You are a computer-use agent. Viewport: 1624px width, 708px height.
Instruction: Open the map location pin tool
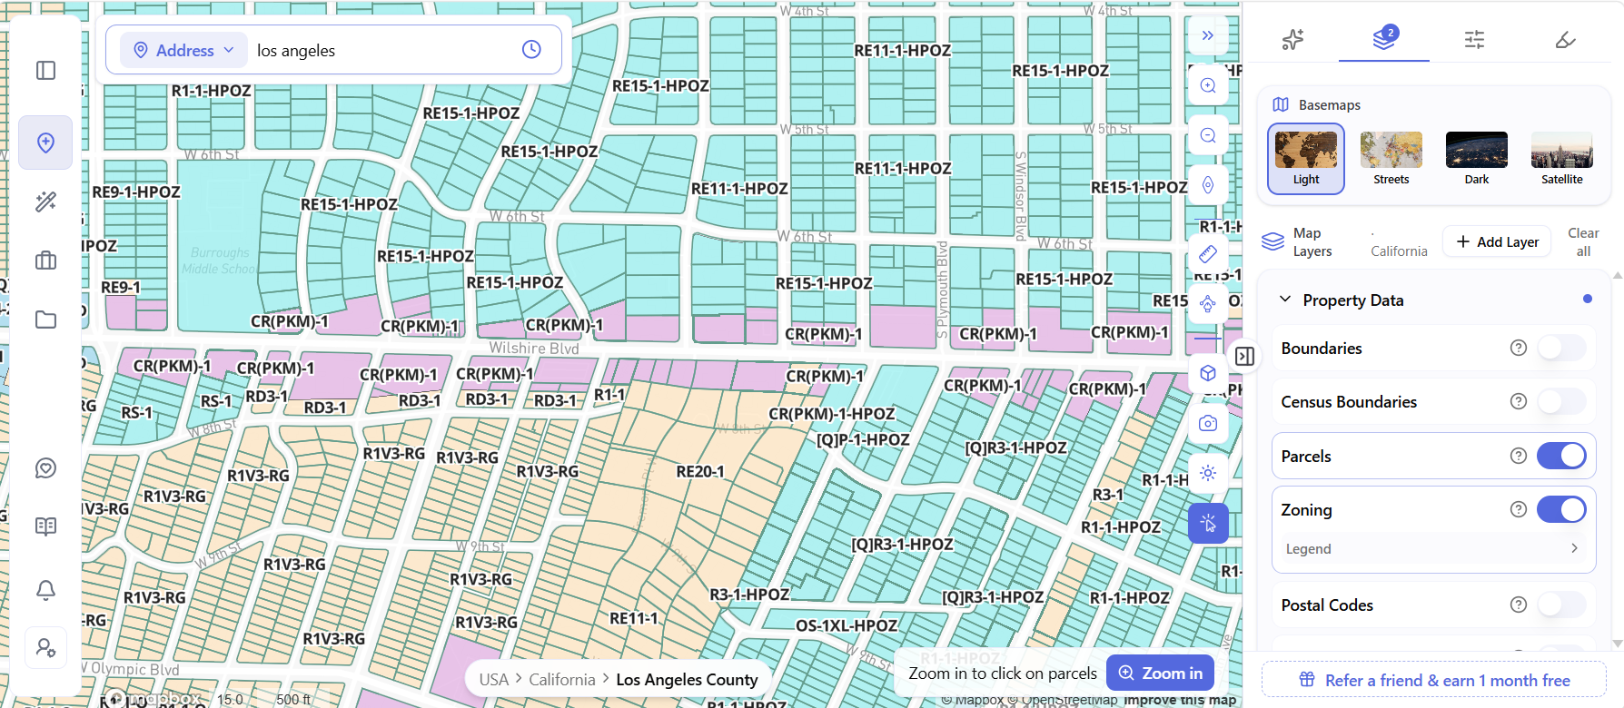point(45,143)
